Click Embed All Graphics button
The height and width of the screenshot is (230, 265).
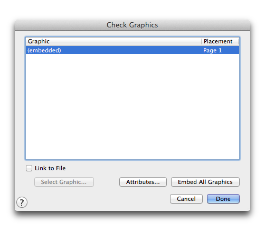pyautogui.click(x=205, y=182)
